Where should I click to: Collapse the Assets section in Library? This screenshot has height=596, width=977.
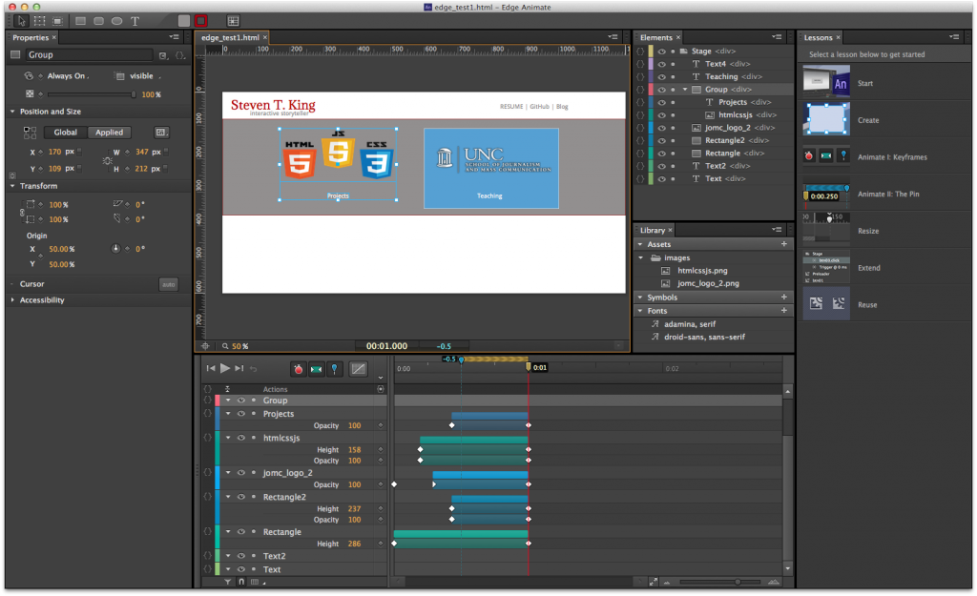(640, 245)
